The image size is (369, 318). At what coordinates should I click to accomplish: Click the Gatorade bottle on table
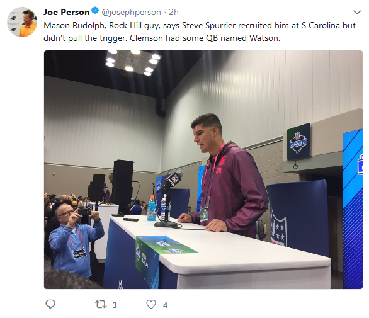tap(152, 208)
